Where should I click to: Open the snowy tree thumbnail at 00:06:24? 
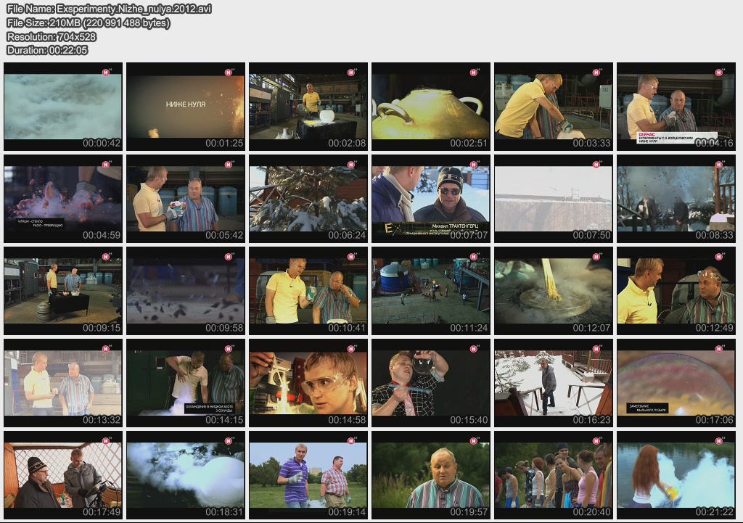click(308, 198)
